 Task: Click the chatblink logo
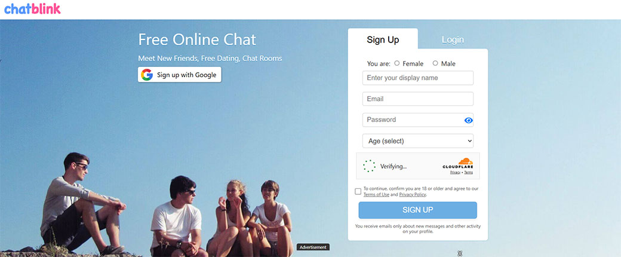point(32,9)
